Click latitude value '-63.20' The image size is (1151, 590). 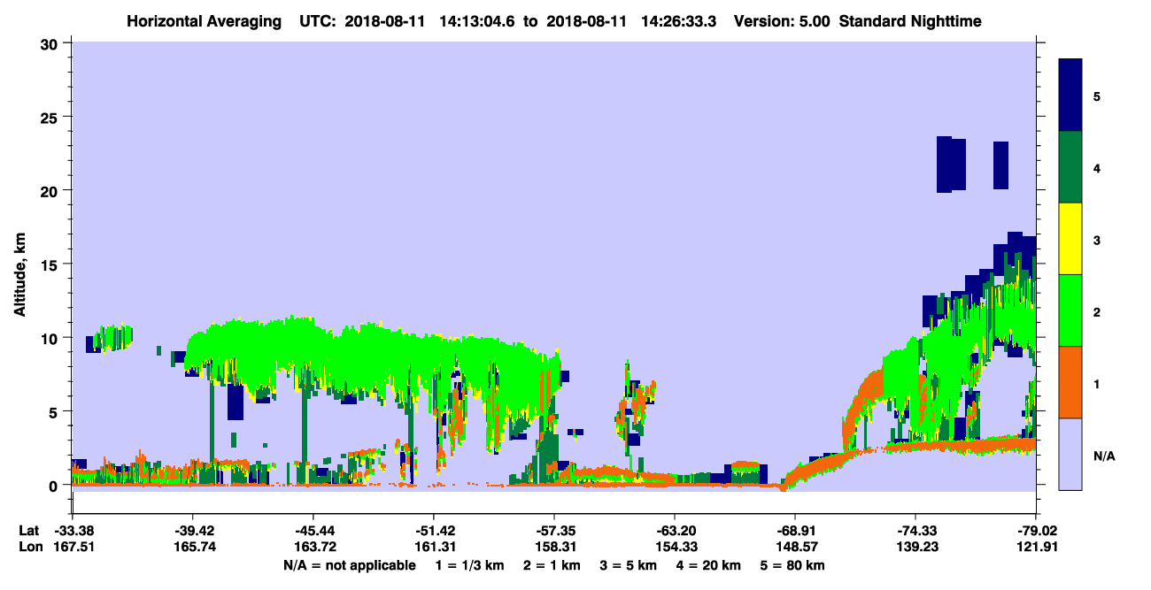pos(674,531)
